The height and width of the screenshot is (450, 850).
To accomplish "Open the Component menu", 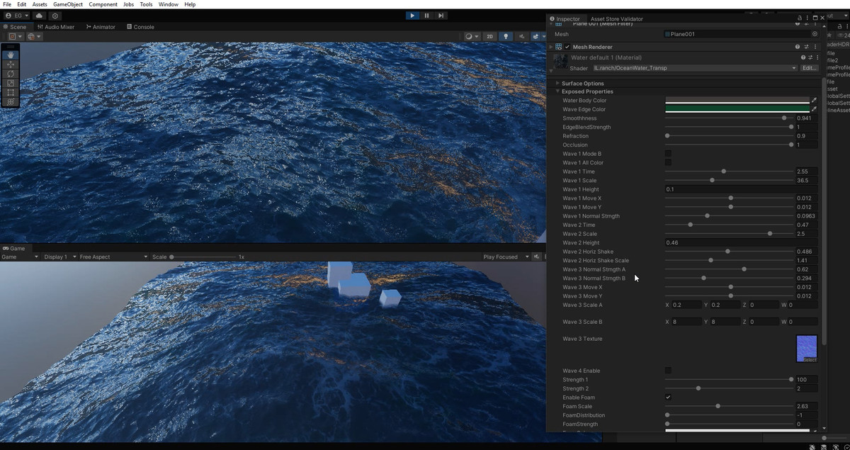I will click(103, 4).
